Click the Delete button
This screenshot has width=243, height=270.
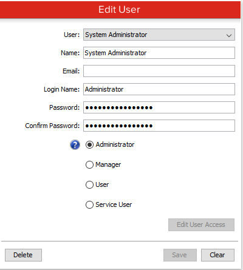(23, 255)
